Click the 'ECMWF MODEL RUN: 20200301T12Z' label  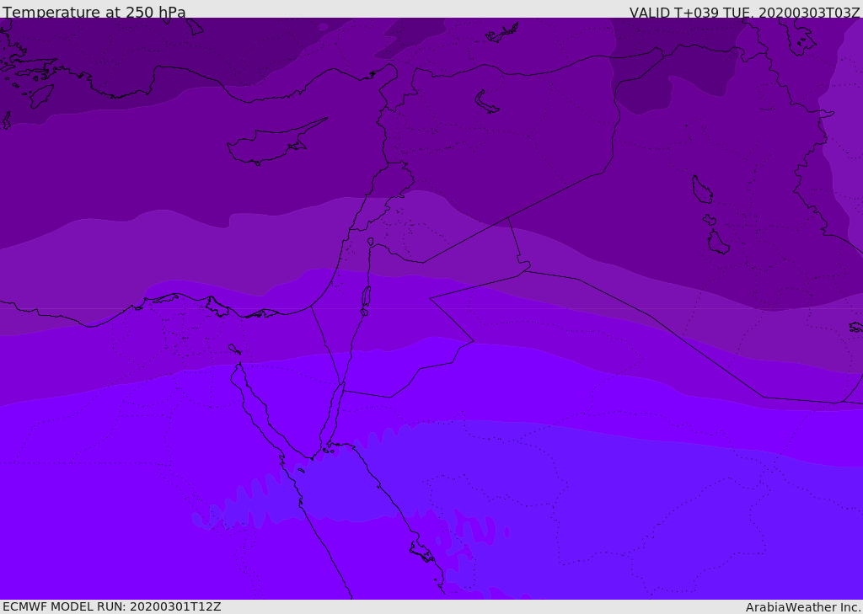pos(112,606)
